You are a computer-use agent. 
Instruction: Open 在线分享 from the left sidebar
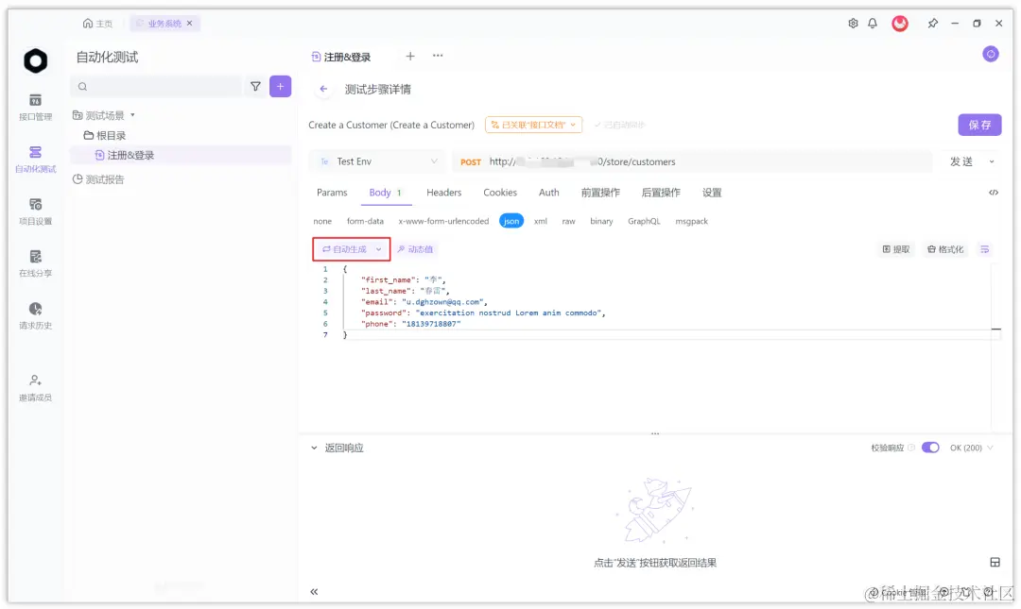(34, 262)
